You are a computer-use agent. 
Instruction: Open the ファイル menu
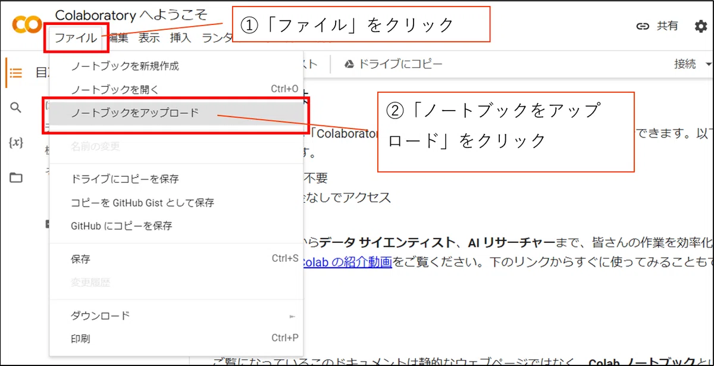pyautogui.click(x=76, y=38)
